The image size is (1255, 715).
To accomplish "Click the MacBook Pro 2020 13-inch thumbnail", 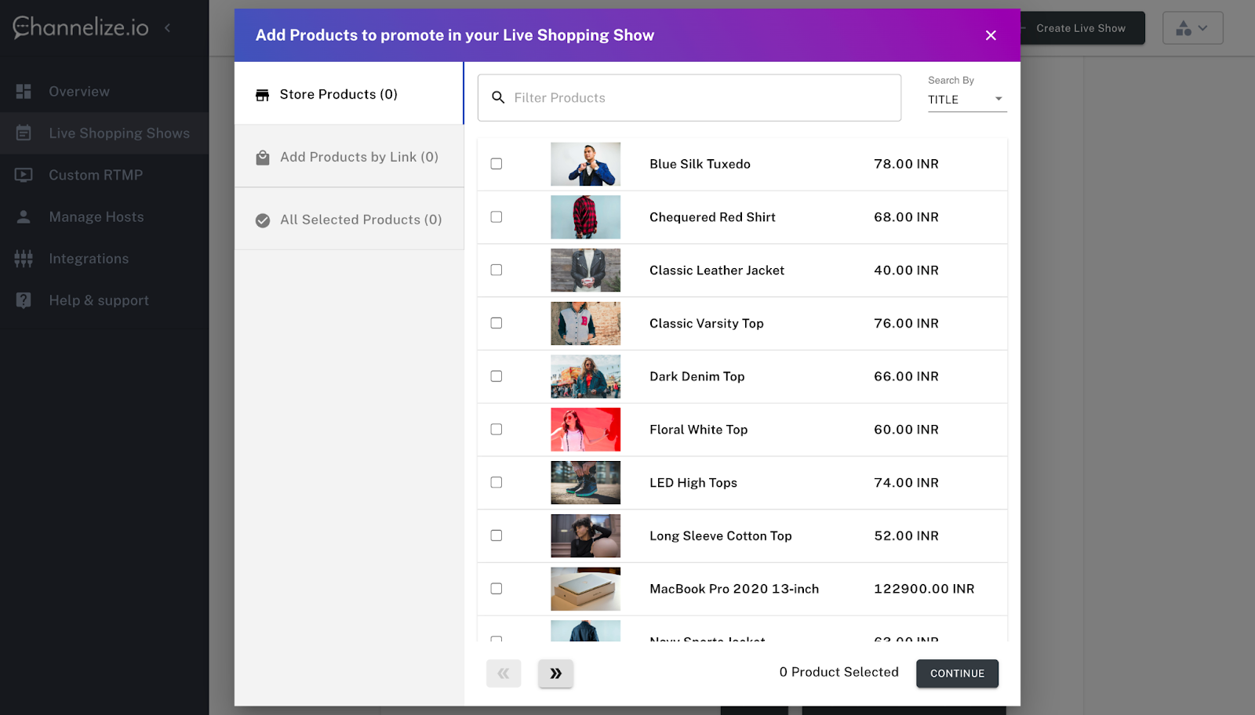I will [x=585, y=589].
